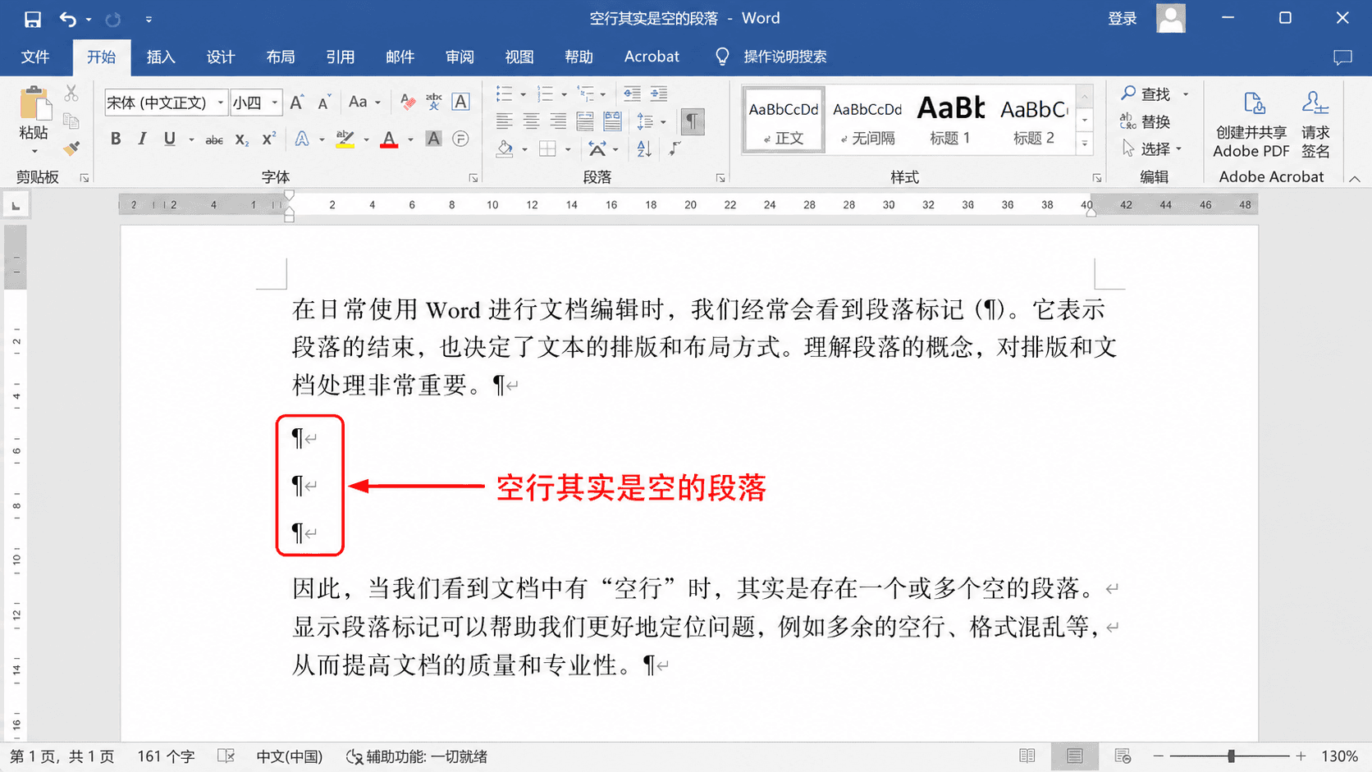This screenshot has height=772, width=1372.
Task: Adjust zoom slider handle
Action: point(1231,756)
